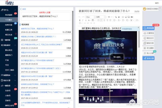Open 百家号 login in the sidebar
This screenshot has width=162, height=108.
click(8, 100)
